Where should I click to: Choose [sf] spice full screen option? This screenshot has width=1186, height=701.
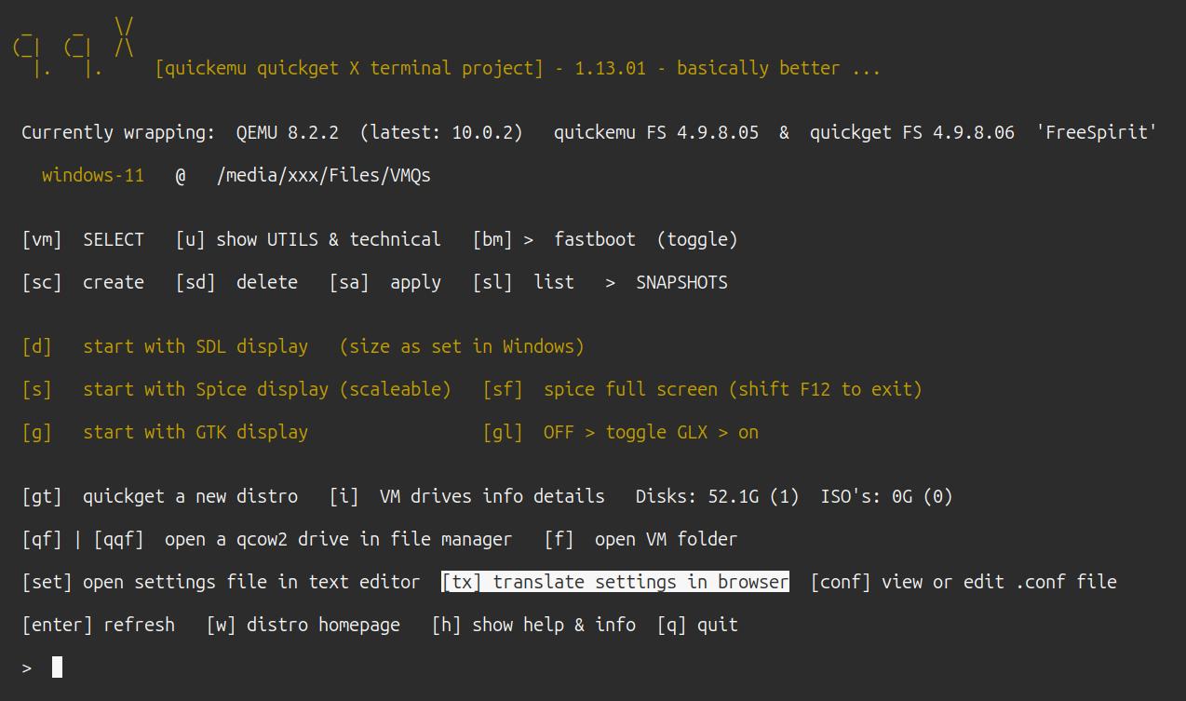(702, 389)
